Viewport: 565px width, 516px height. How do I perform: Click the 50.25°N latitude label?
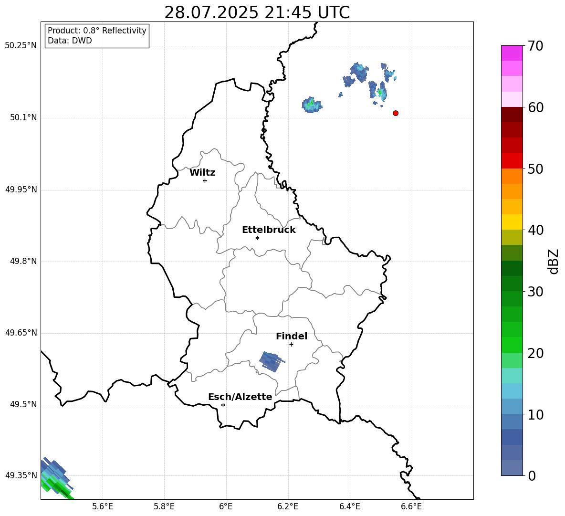point(21,46)
